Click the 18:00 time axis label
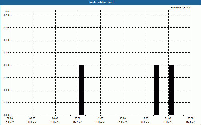Screen dimensions: 201x125 pos(145,118)
